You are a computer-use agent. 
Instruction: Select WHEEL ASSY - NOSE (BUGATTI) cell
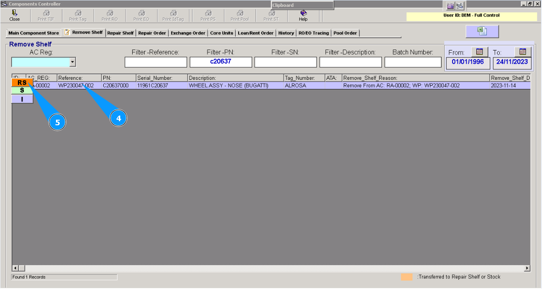click(235, 85)
